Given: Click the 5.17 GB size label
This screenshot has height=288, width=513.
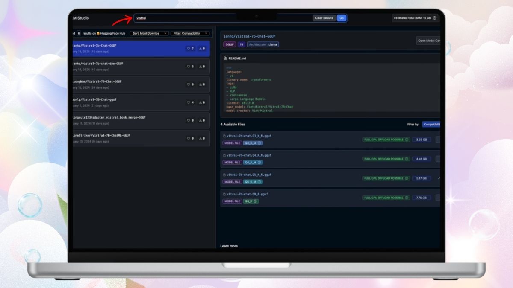Looking at the screenshot, I should pyautogui.click(x=422, y=178).
